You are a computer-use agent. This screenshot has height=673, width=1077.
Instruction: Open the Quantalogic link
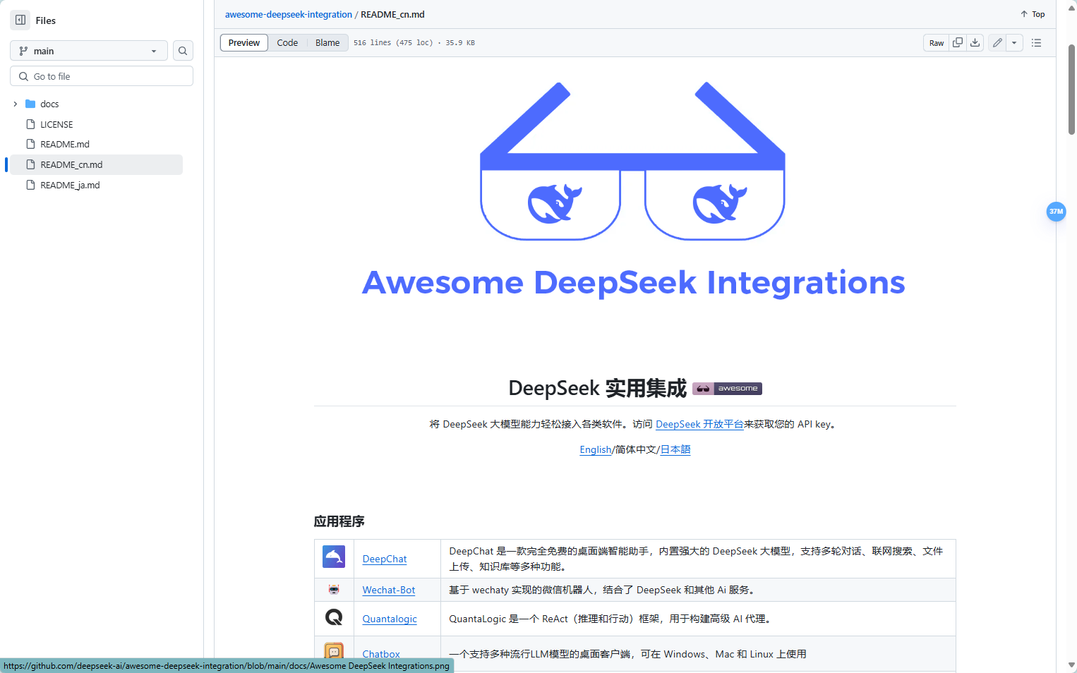pos(390,619)
